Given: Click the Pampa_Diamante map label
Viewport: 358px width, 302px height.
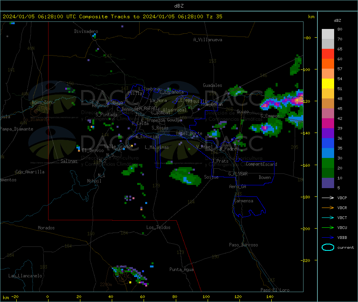Looking at the screenshot, I should pos(17,129).
